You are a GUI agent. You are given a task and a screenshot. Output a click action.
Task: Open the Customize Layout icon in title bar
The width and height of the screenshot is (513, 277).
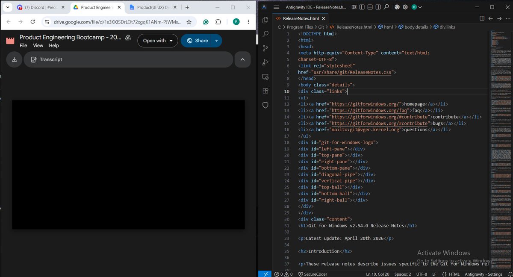354,7
